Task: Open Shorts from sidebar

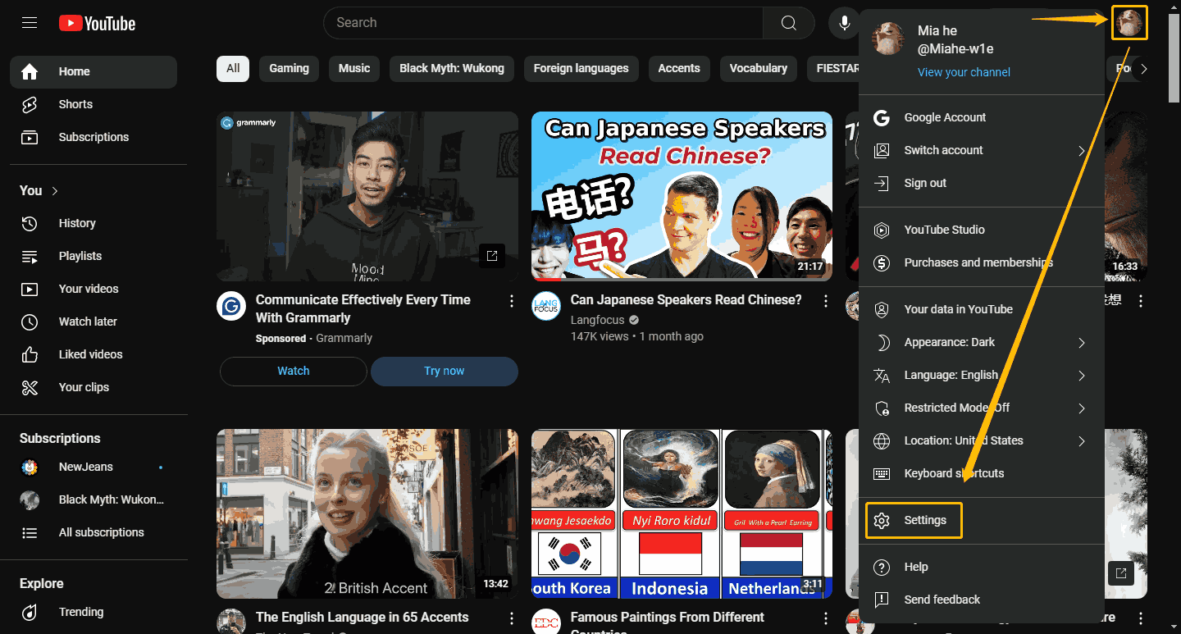Action: tap(93, 104)
